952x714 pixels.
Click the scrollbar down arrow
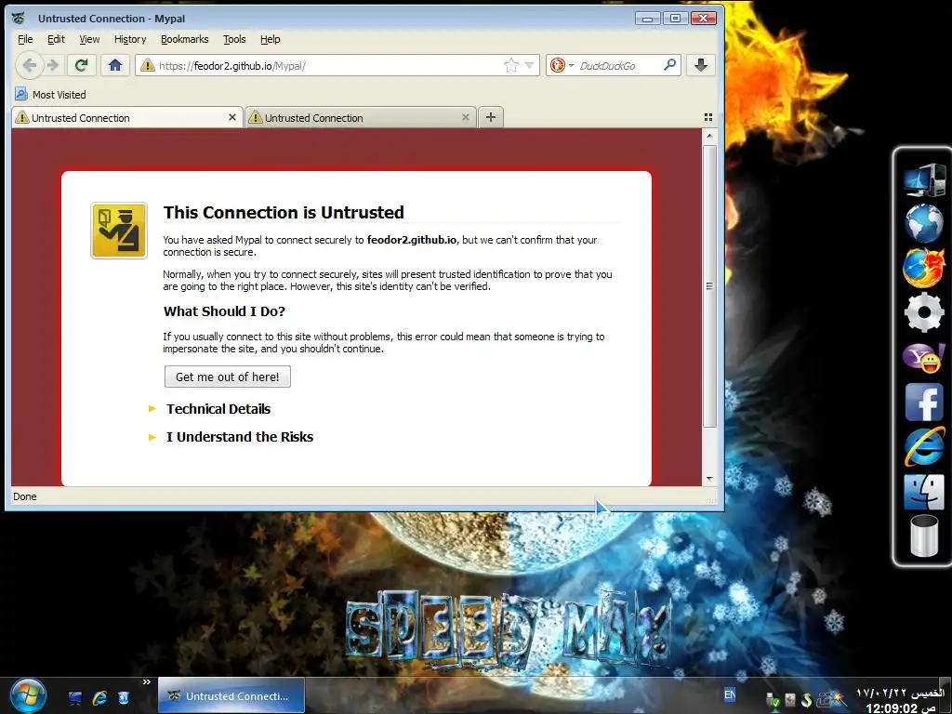click(709, 479)
